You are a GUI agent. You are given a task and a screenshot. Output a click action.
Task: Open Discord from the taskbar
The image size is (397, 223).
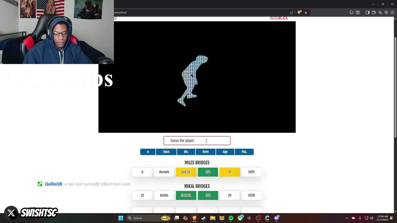tap(277, 218)
